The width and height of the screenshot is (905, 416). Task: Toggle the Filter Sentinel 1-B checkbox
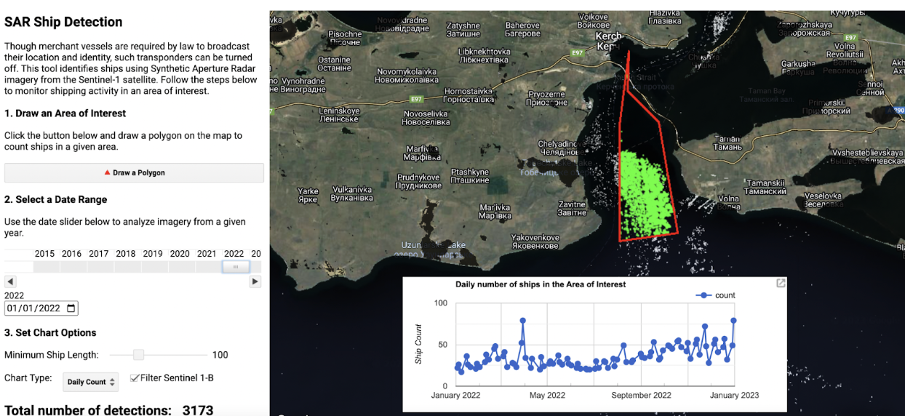pos(135,377)
